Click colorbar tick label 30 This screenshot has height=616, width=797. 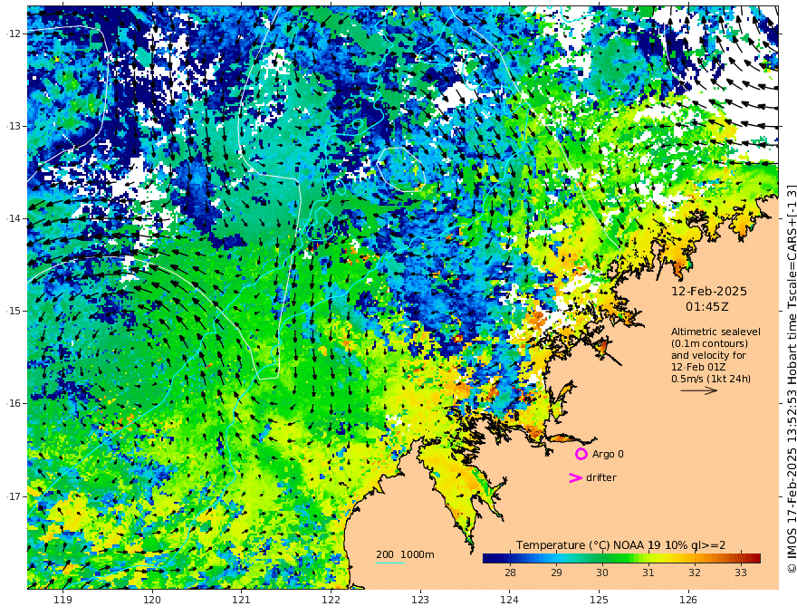pyautogui.click(x=602, y=573)
